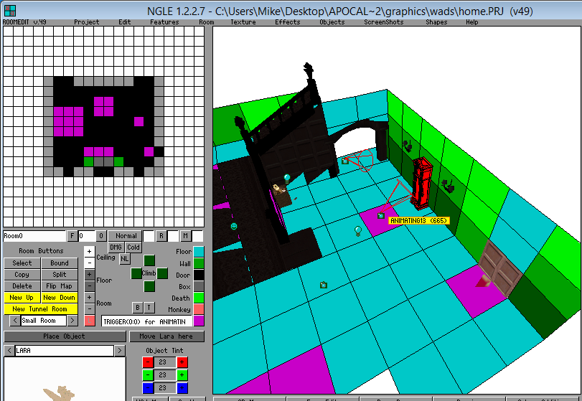Open the Room0 room name selector
Image resolution: width=582 pixels, height=401 pixels.
[x=34, y=236]
